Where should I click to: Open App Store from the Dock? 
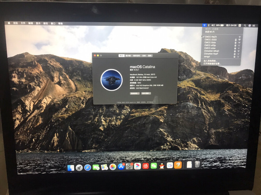point(121,167)
